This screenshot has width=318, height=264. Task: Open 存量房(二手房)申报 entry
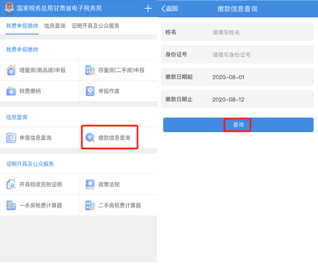click(x=118, y=70)
